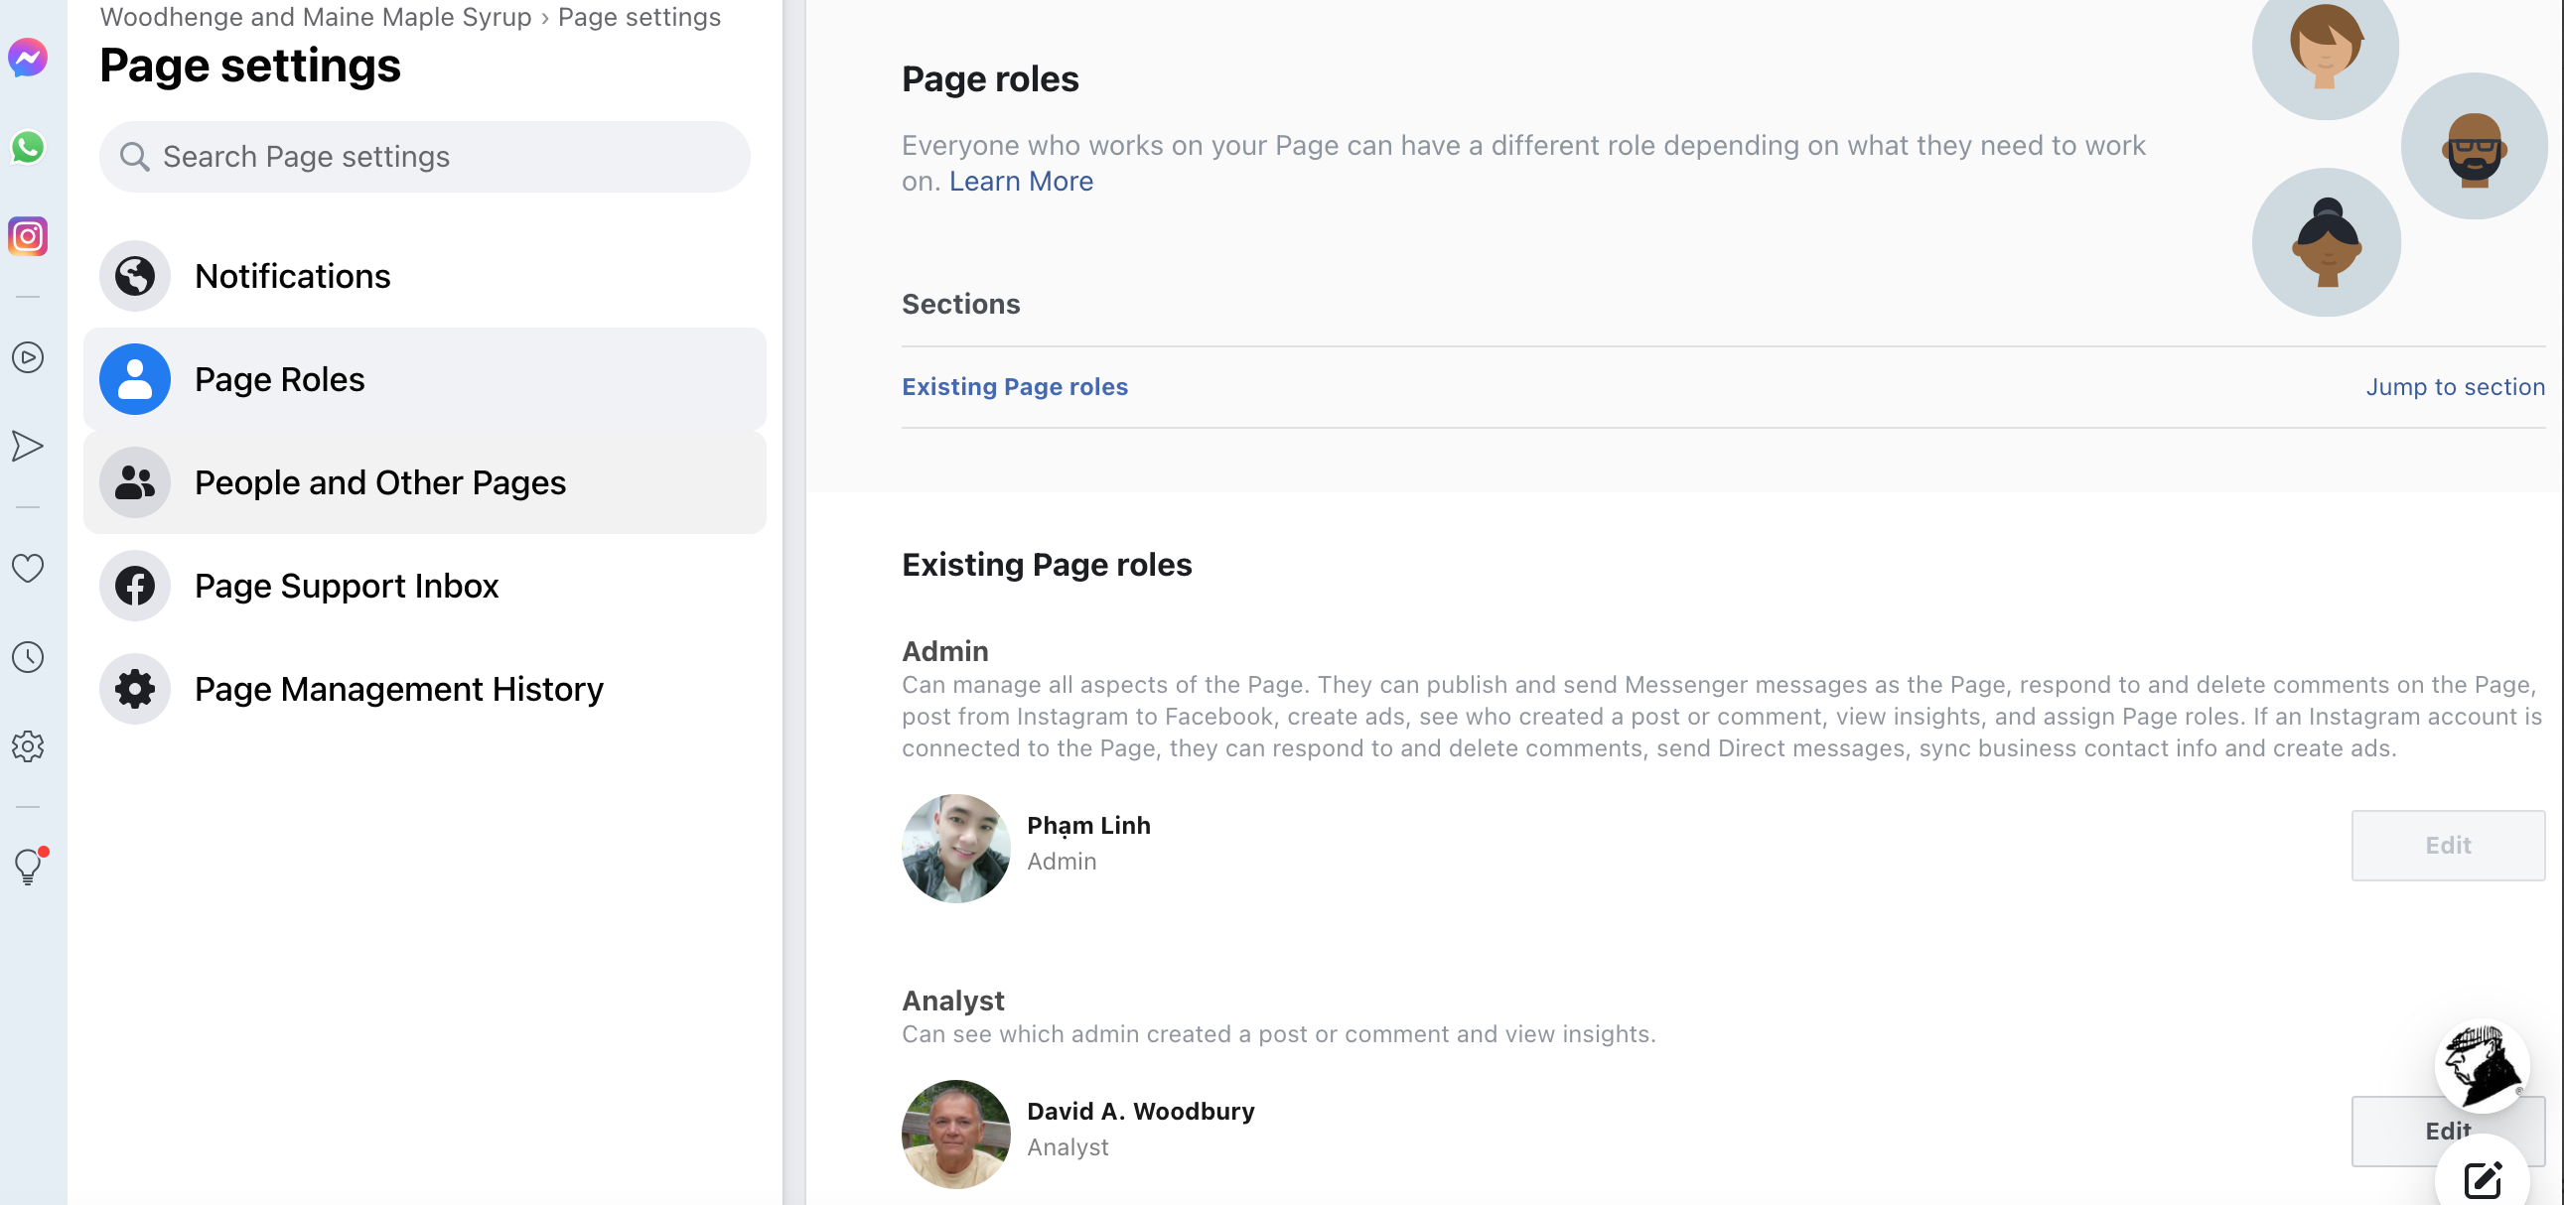The height and width of the screenshot is (1205, 2564).
Task: Click Phạm Linh's profile picture
Action: [955, 848]
